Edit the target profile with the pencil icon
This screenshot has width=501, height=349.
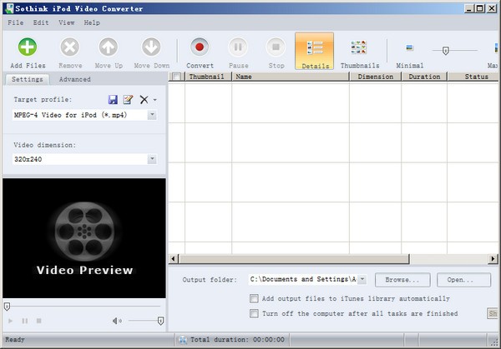(x=128, y=99)
